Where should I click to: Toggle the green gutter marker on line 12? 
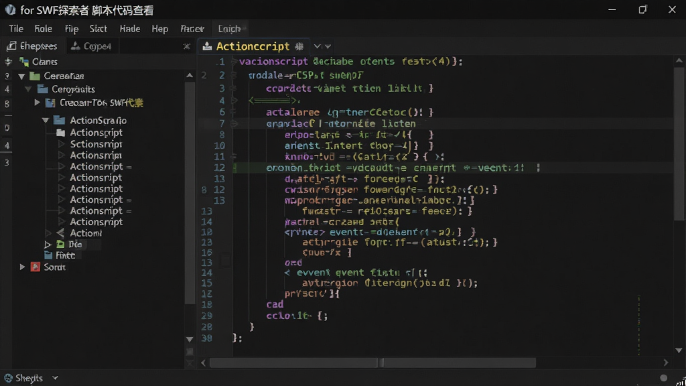point(234,168)
